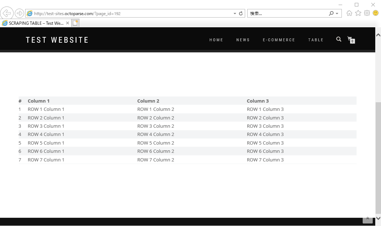This screenshot has width=381, height=226.
Task: Select cell ROW 2 Column 1
Action: coord(46,118)
